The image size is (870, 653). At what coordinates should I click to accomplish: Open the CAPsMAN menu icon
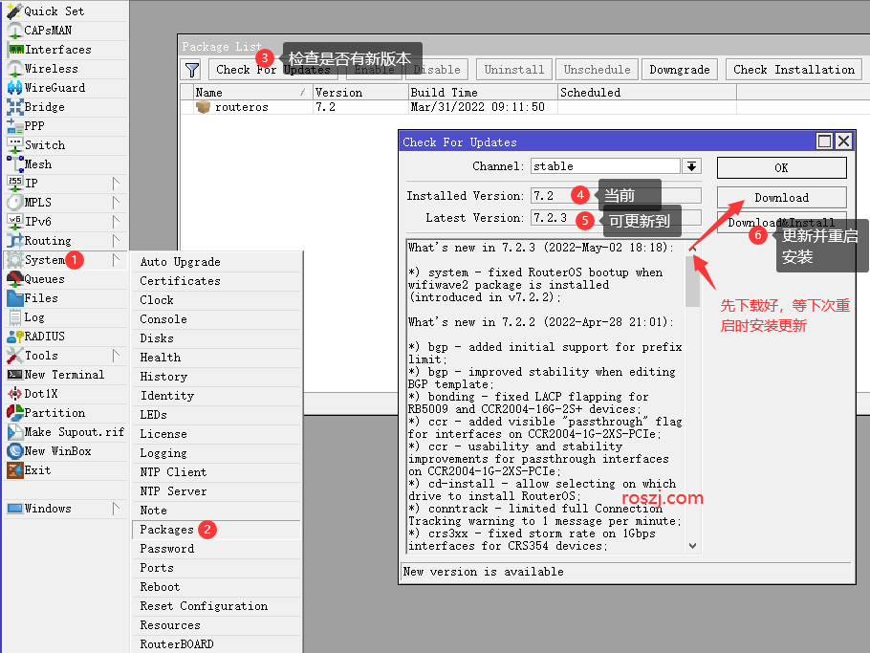(x=14, y=31)
